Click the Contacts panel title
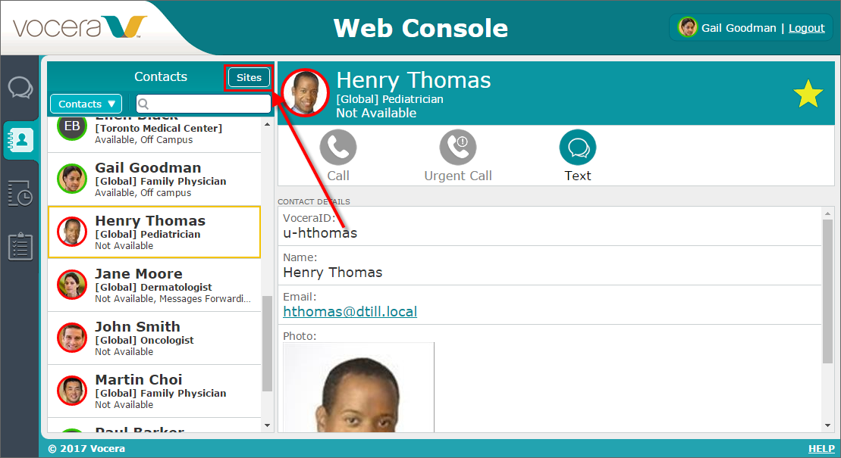 click(x=160, y=76)
